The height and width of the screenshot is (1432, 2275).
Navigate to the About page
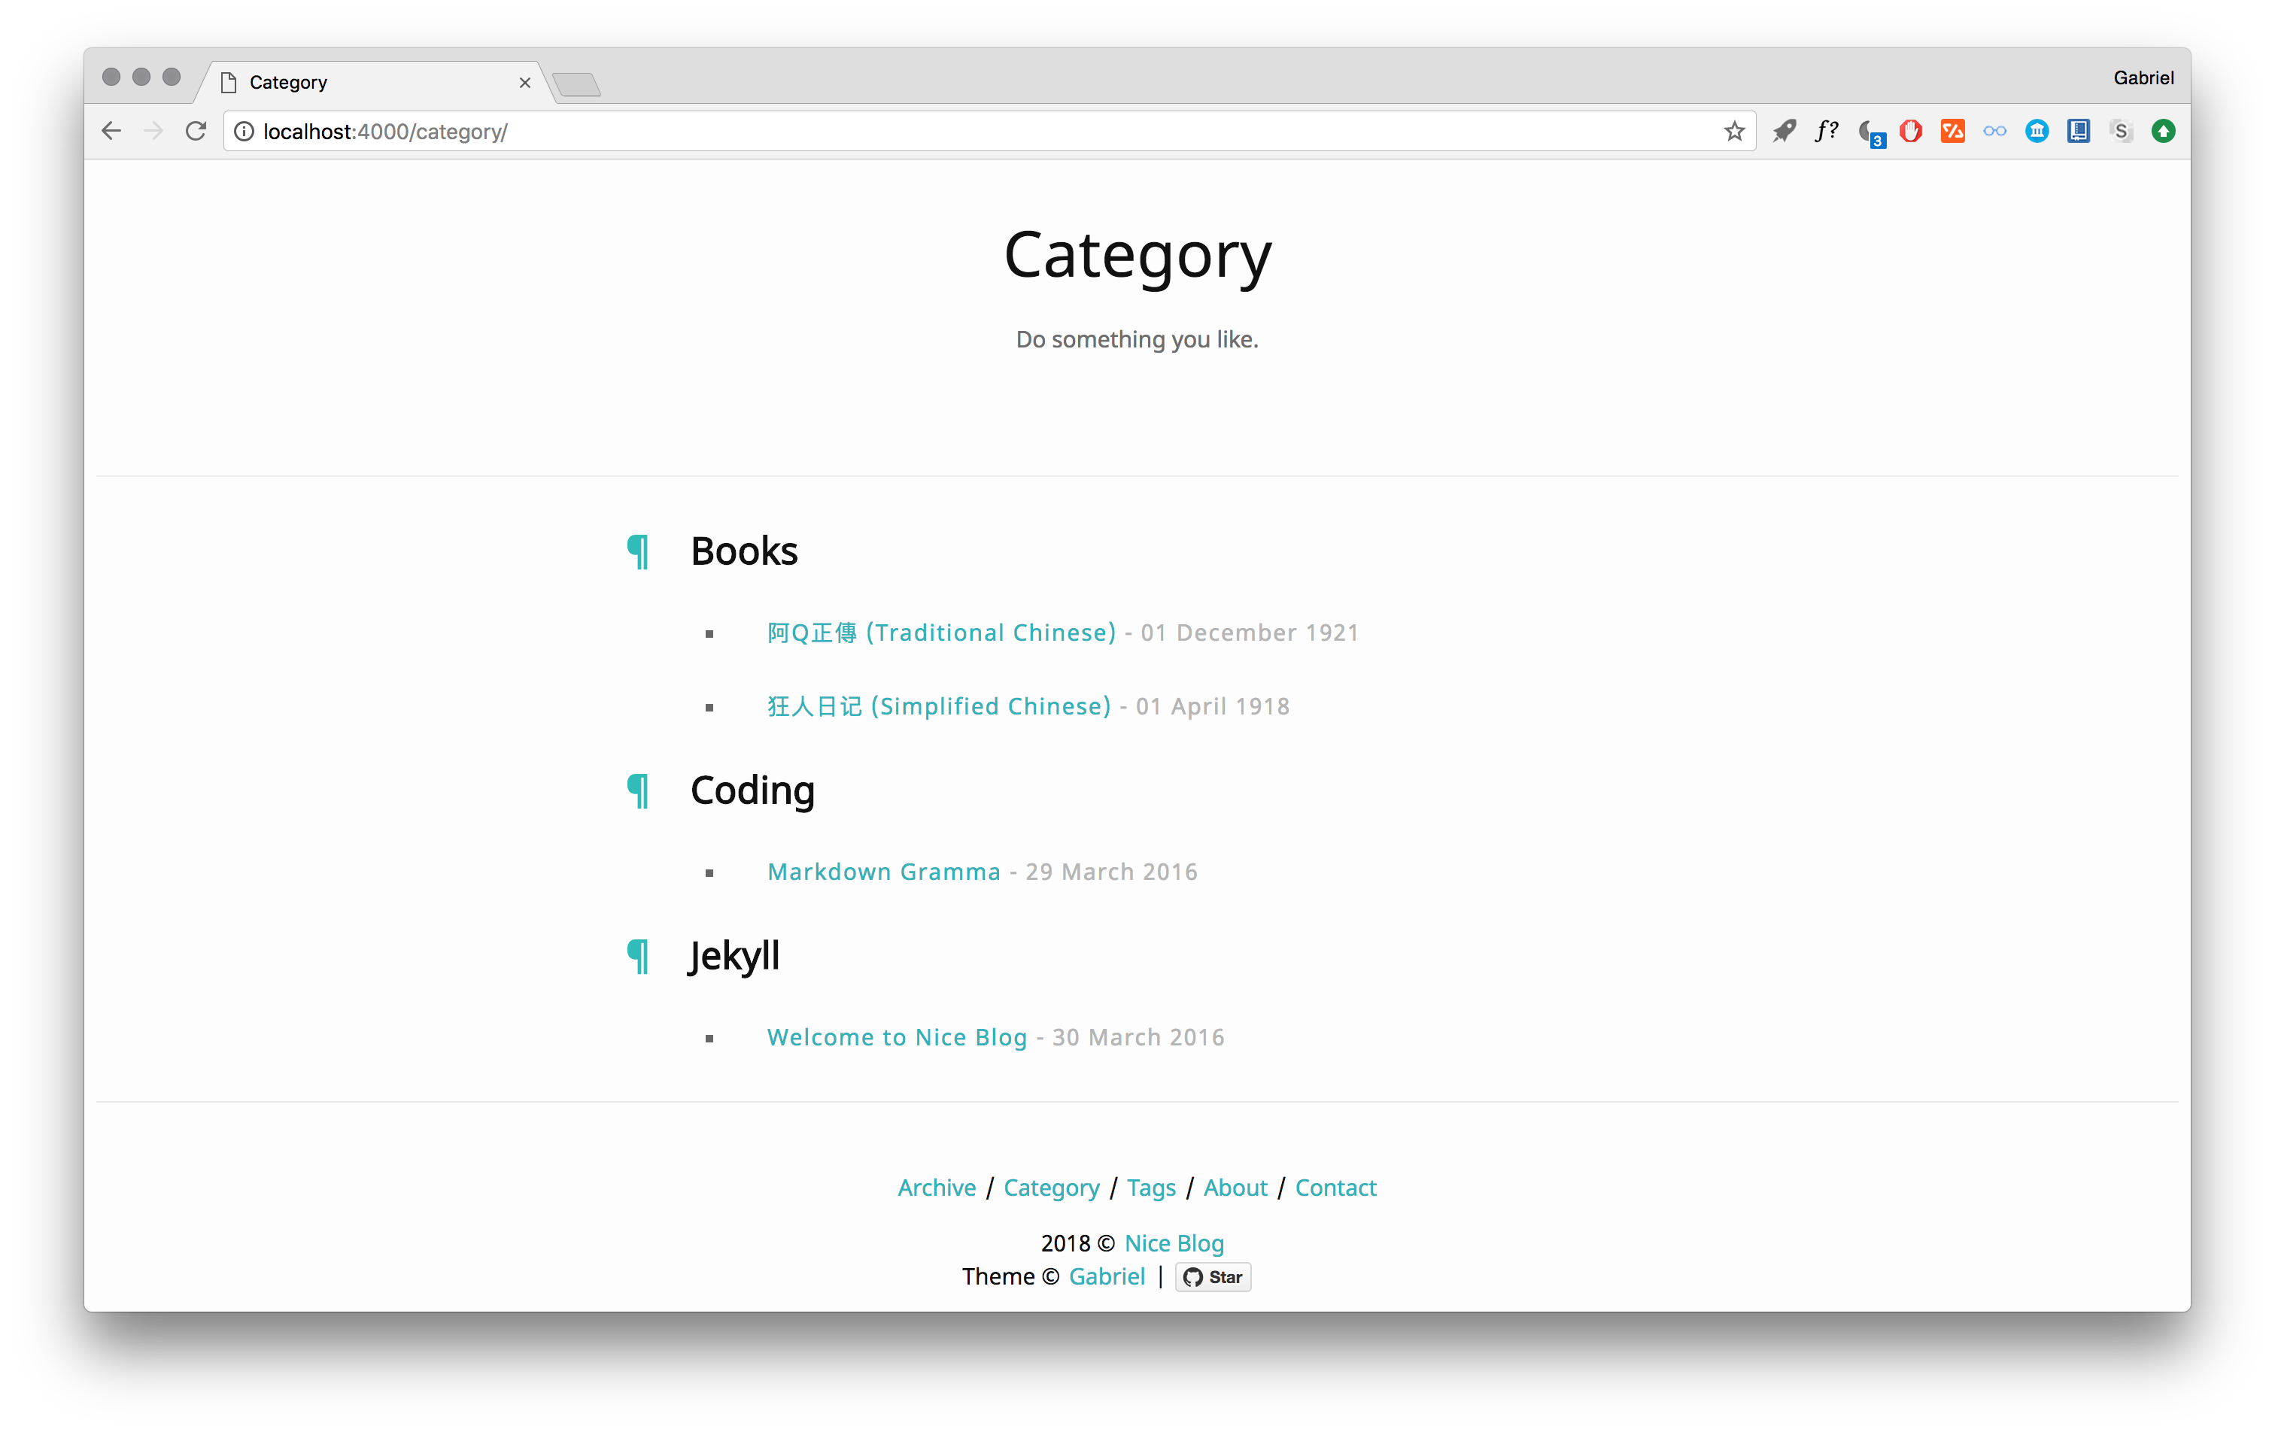click(x=1234, y=1186)
